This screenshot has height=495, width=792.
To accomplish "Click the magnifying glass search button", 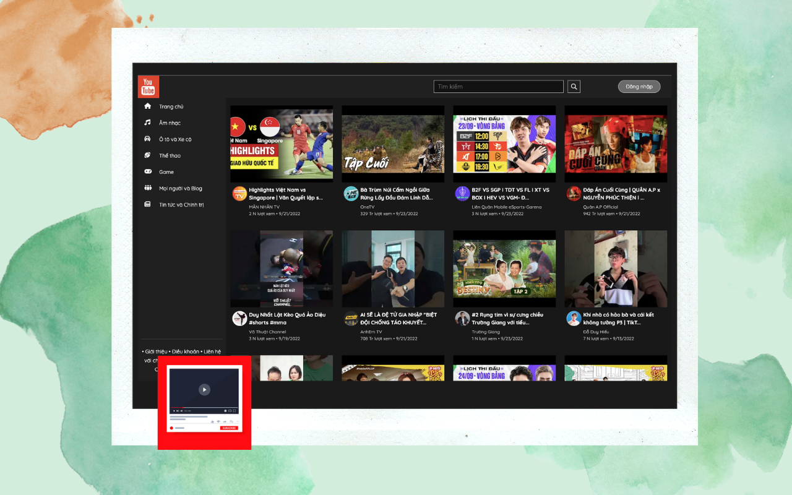I will 574,87.
